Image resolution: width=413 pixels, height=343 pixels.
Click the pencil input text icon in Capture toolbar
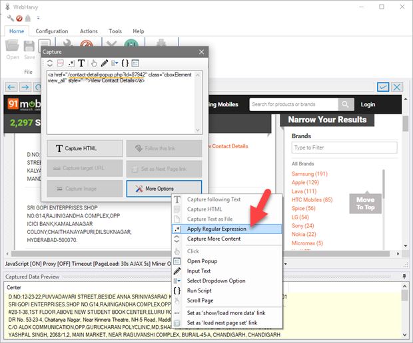tap(105, 64)
